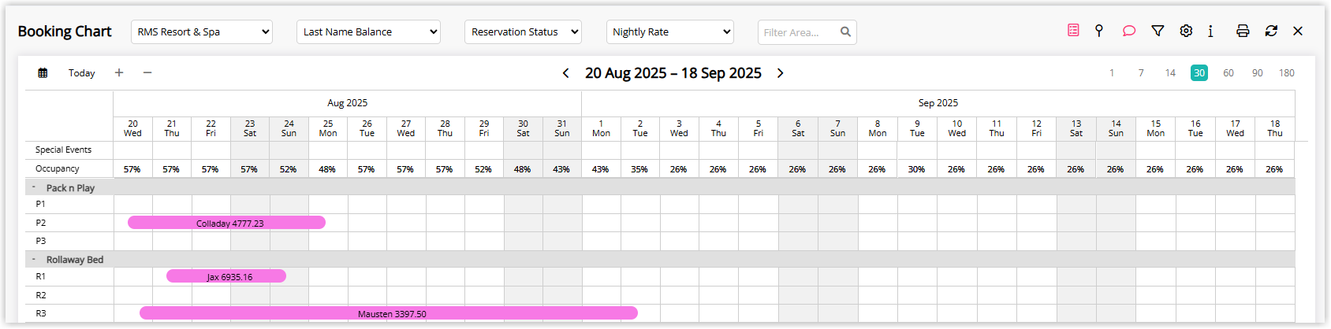
Task: Open the RMS Resort & Spa dropdown
Action: pos(202,31)
